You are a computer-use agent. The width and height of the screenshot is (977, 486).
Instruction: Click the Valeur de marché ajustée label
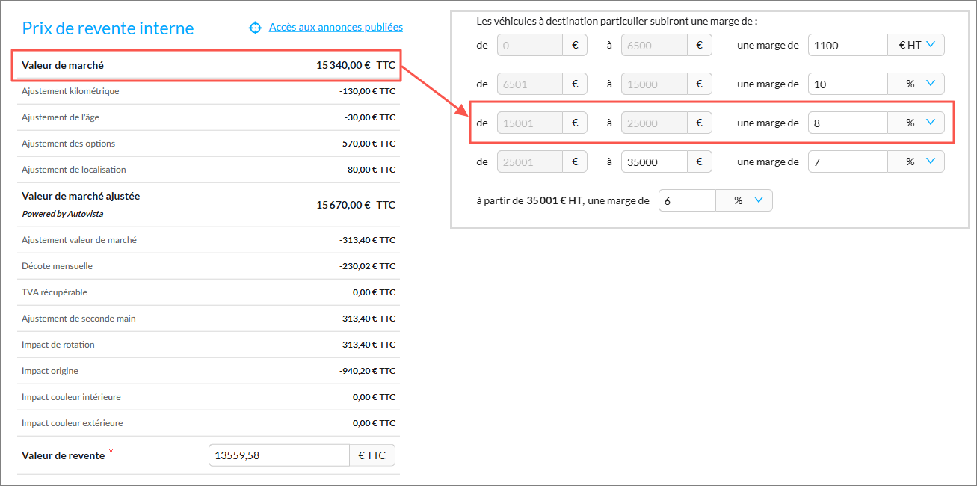[81, 196]
